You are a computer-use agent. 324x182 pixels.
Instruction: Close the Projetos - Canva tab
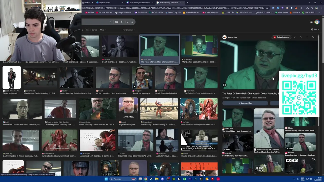click(123, 3)
